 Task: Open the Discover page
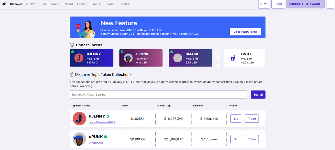tap(16, 4)
